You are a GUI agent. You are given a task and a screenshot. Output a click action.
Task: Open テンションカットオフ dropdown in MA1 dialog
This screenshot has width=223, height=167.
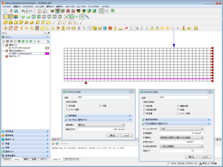point(182,129)
